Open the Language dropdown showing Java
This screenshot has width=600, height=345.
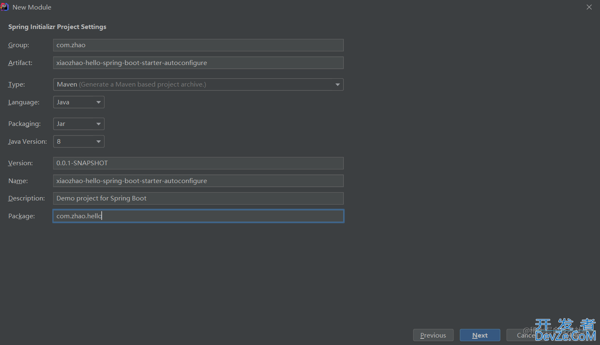79,102
